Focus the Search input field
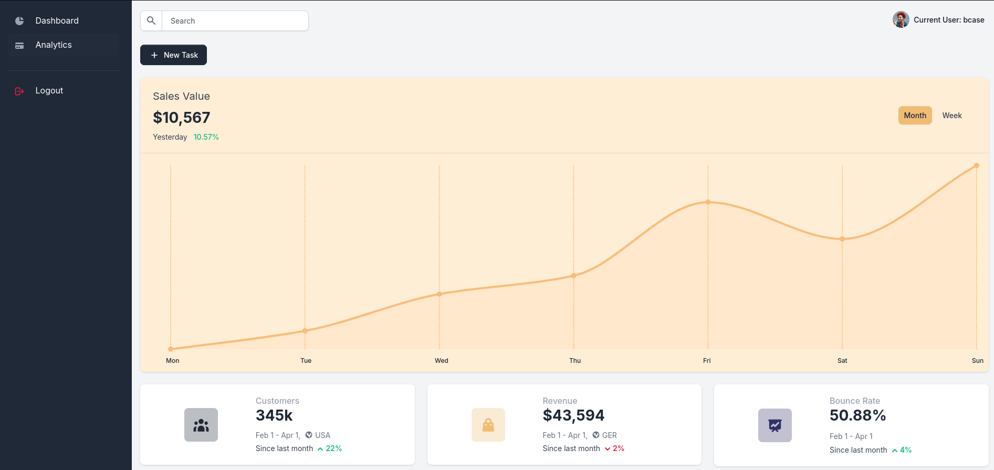The image size is (994, 470). 235,21
